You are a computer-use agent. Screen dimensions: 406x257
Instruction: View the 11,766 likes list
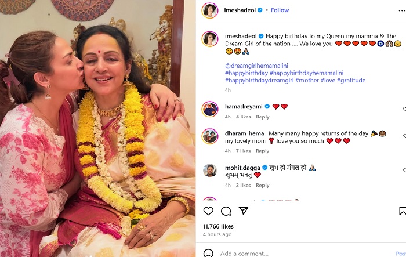(x=218, y=226)
